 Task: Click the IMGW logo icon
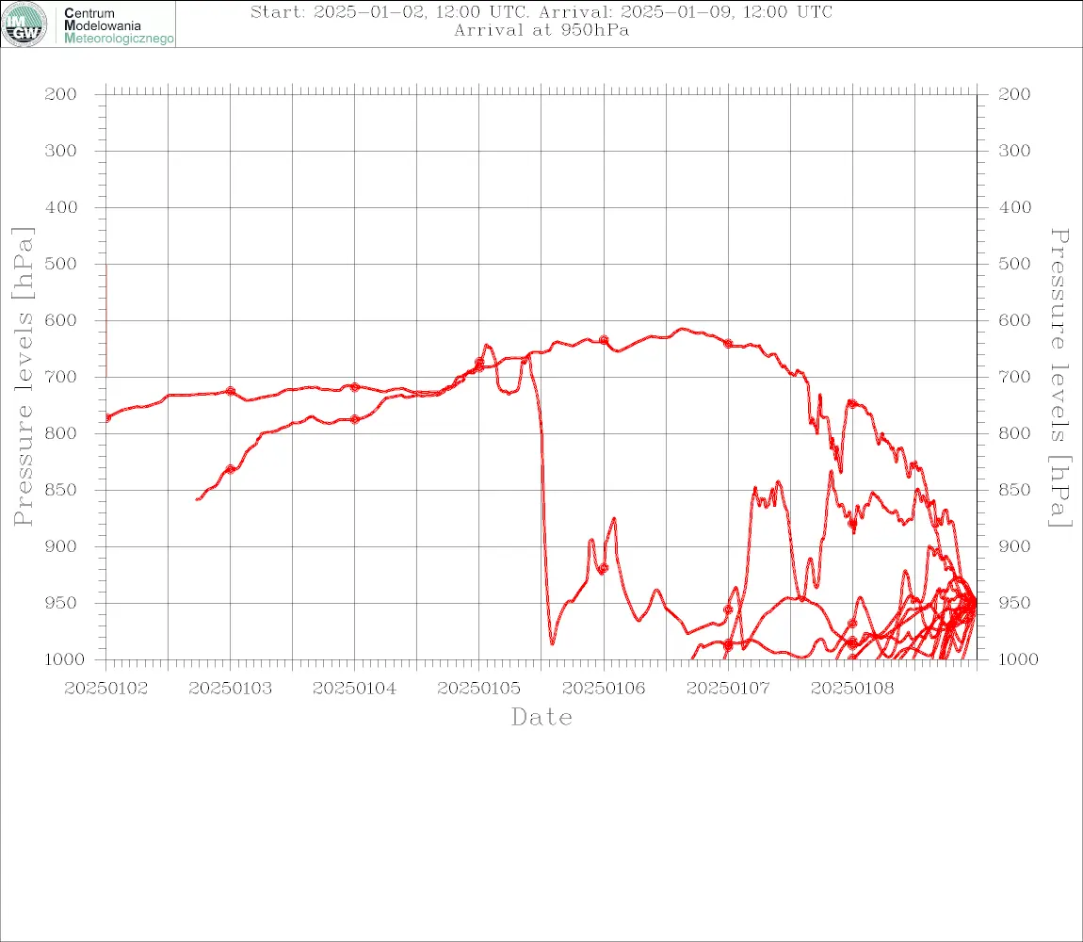tap(24, 24)
